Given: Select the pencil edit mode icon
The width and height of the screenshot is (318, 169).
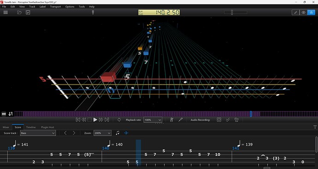Looking at the screenshot, I should point(295,12).
